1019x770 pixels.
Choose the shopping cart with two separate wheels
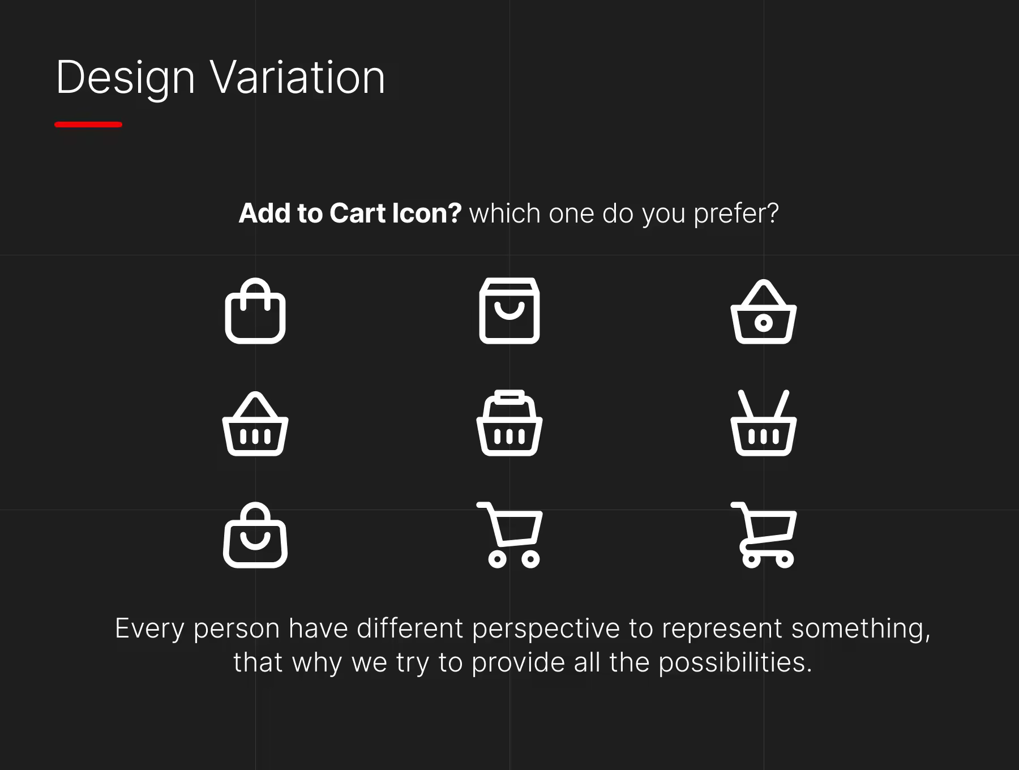tap(509, 534)
